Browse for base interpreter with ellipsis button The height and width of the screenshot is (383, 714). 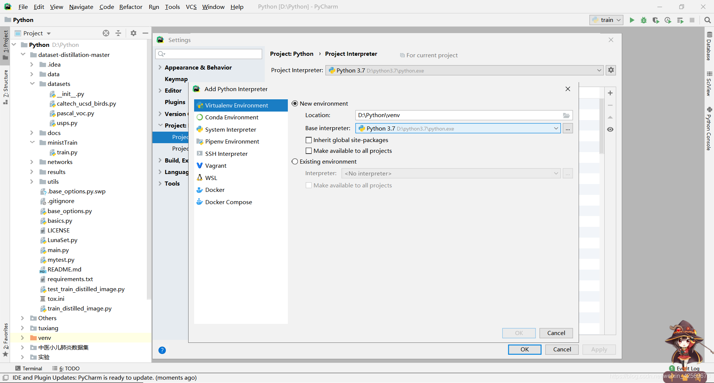pos(568,128)
